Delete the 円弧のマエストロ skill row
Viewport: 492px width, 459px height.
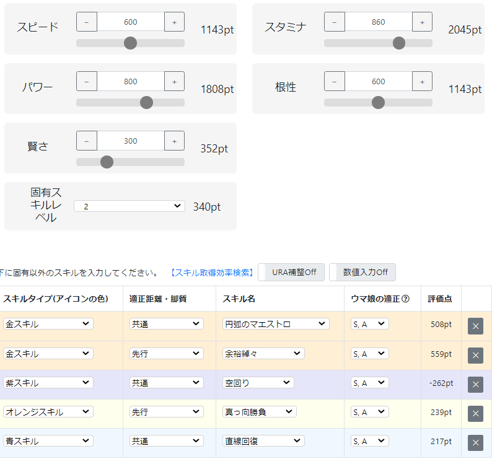(x=475, y=326)
